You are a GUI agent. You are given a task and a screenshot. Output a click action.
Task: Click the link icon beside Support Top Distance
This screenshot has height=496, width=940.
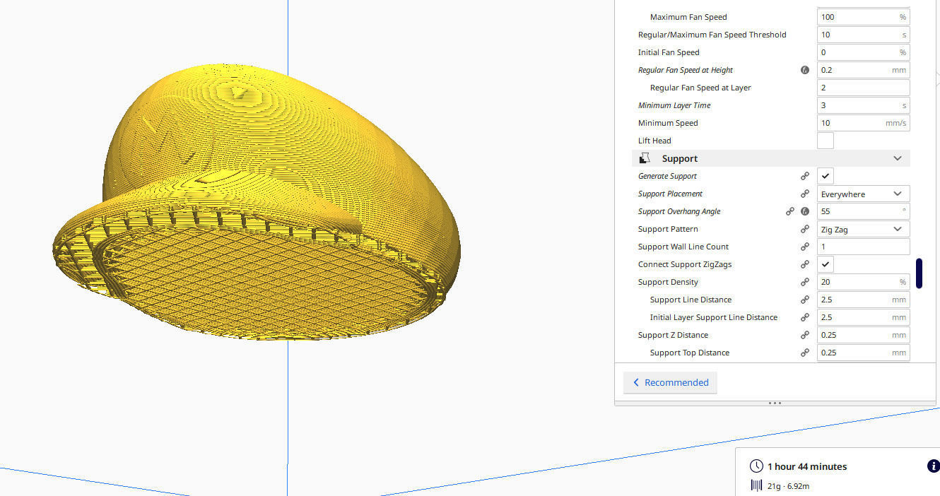coord(804,353)
